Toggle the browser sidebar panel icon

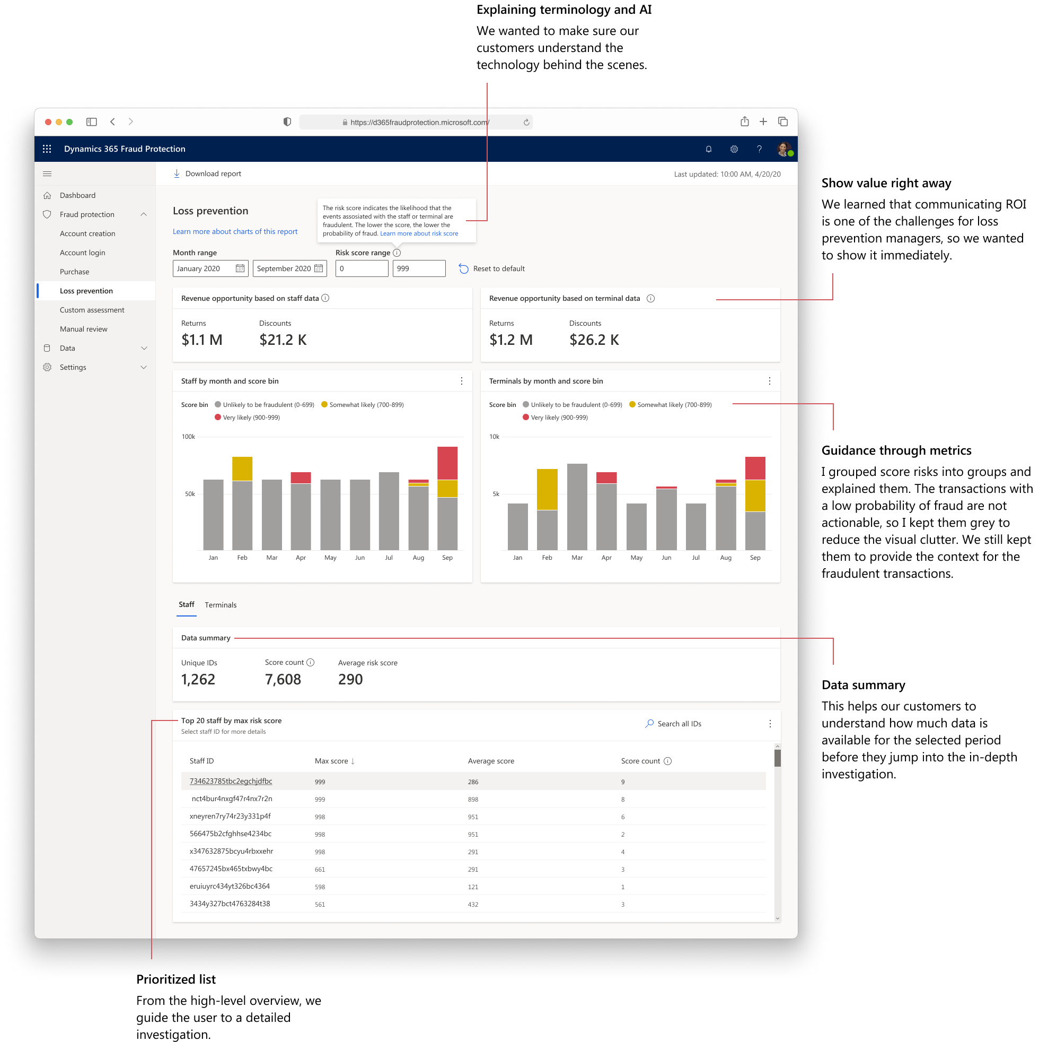click(x=92, y=122)
